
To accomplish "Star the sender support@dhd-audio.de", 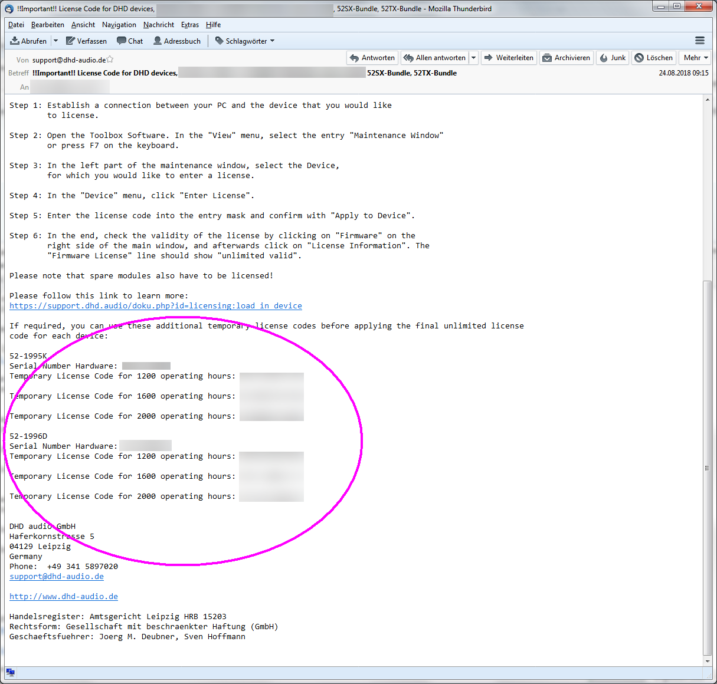I will pyautogui.click(x=110, y=60).
